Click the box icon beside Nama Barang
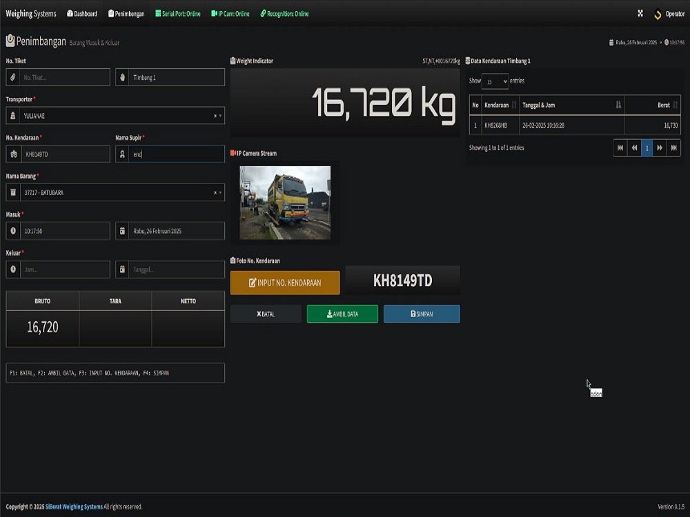The height and width of the screenshot is (517, 690). pyautogui.click(x=12, y=192)
